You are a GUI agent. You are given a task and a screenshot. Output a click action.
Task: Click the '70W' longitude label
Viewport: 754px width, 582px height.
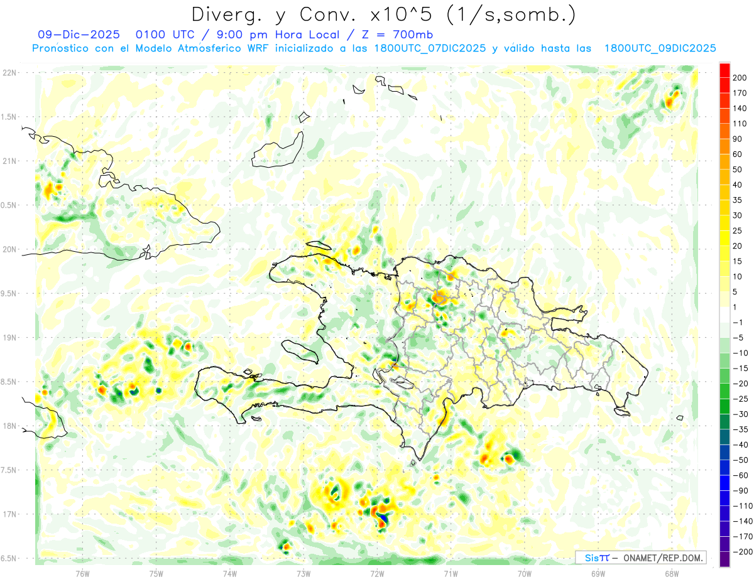[525, 573]
